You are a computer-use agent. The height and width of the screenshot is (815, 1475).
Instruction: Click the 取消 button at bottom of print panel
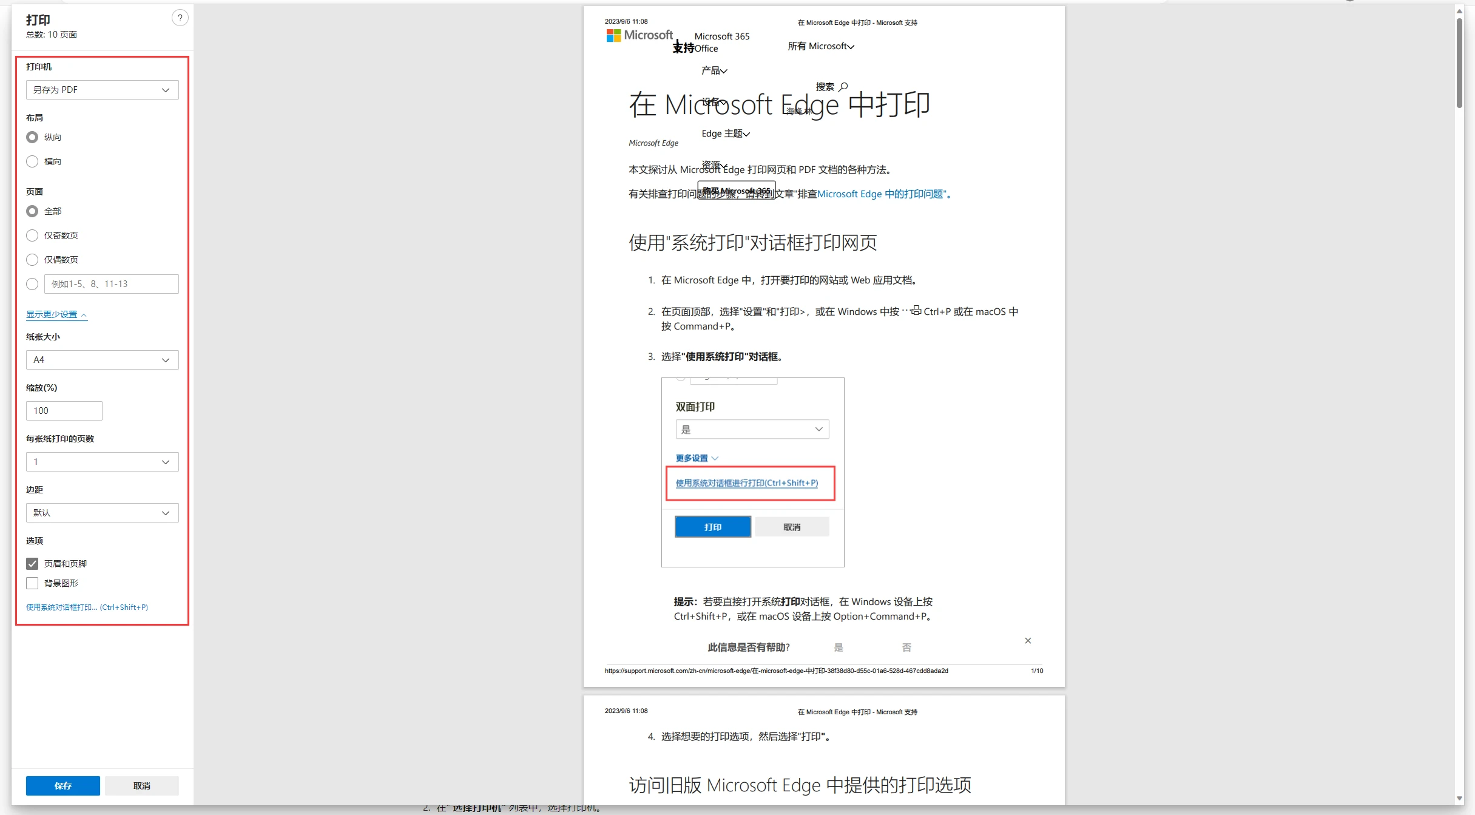(x=142, y=786)
